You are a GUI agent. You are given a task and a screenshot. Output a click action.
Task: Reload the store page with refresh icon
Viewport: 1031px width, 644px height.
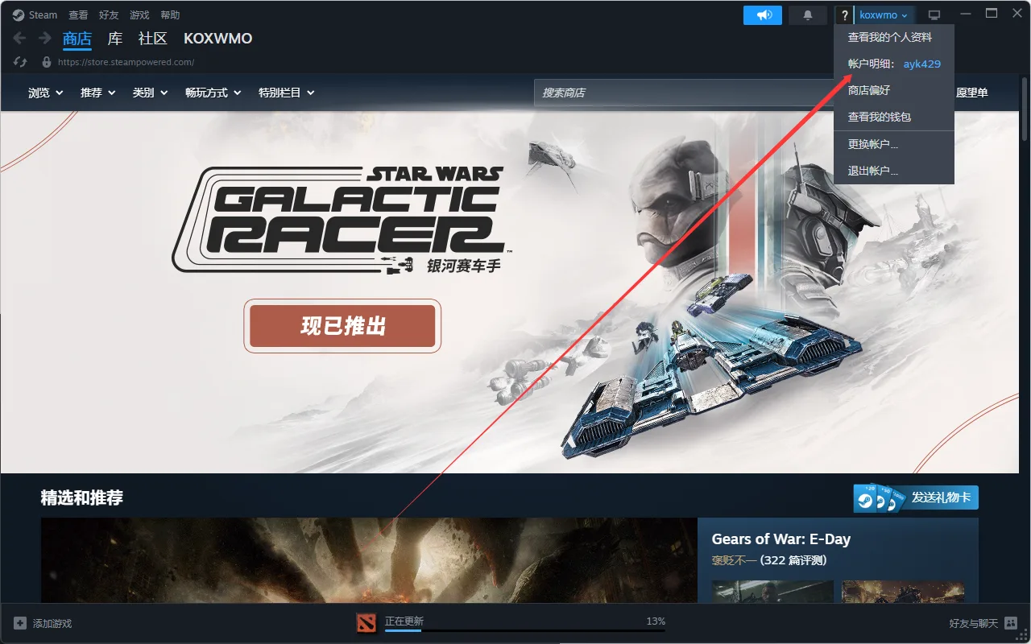click(x=22, y=62)
